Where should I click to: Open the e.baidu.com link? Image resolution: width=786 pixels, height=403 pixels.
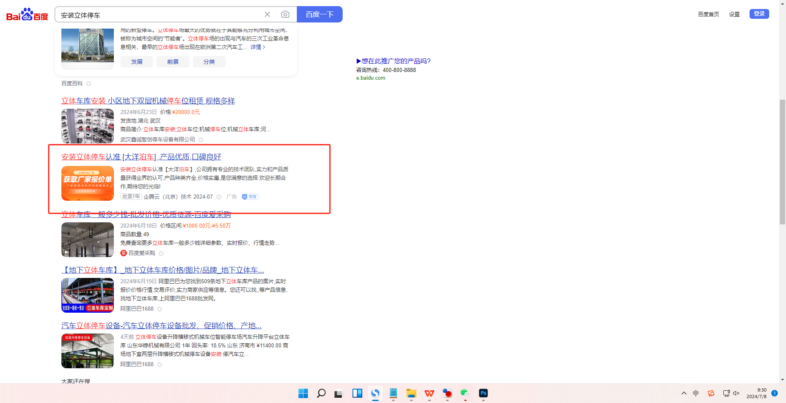click(370, 78)
